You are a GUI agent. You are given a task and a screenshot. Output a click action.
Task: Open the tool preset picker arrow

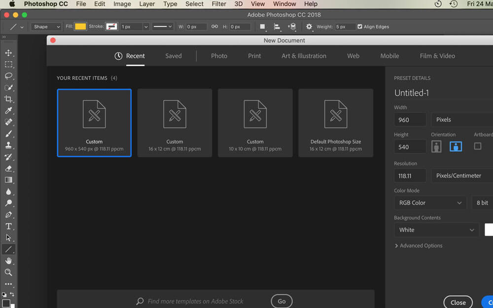click(x=22, y=27)
